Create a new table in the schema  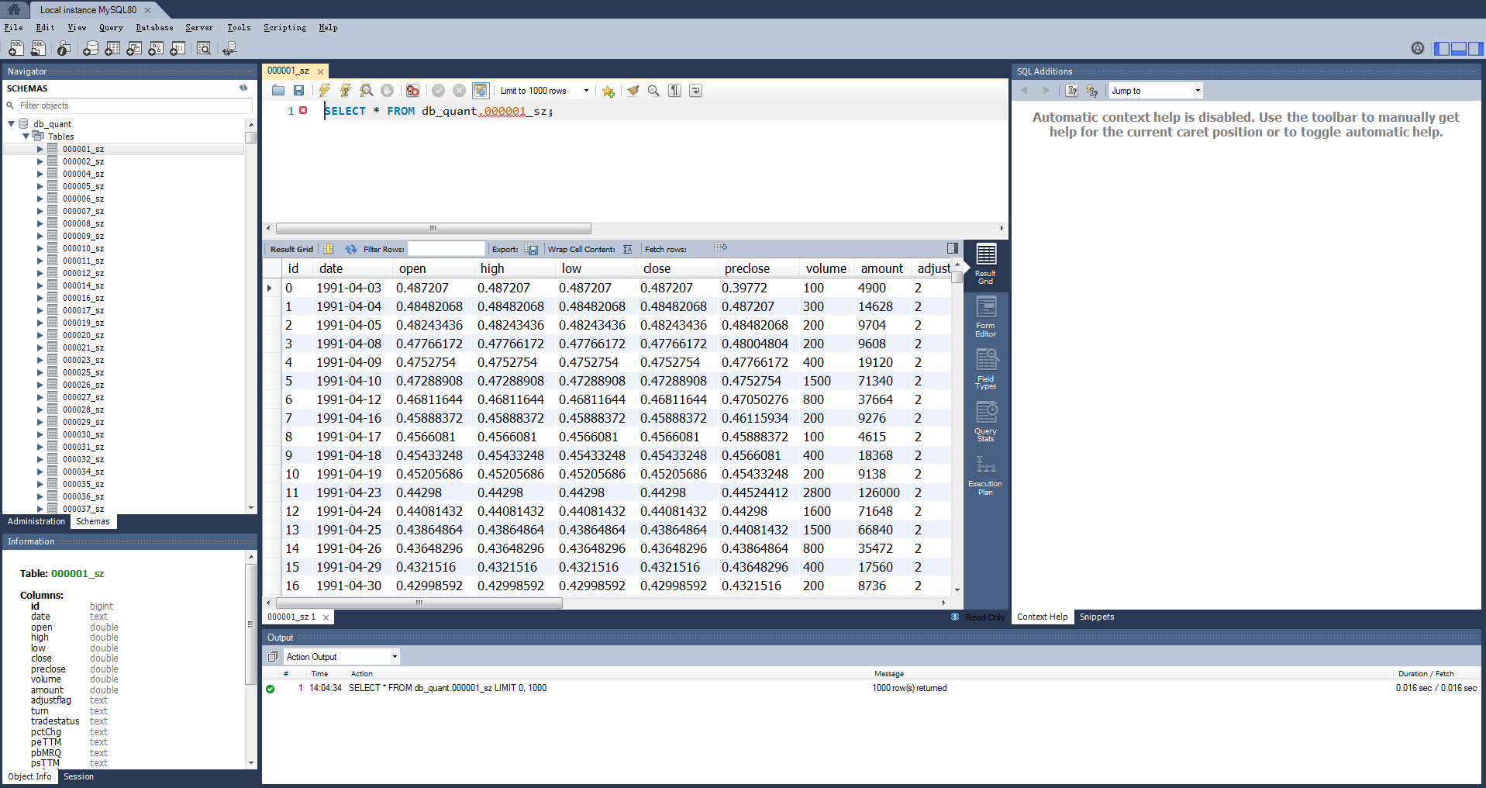point(112,48)
